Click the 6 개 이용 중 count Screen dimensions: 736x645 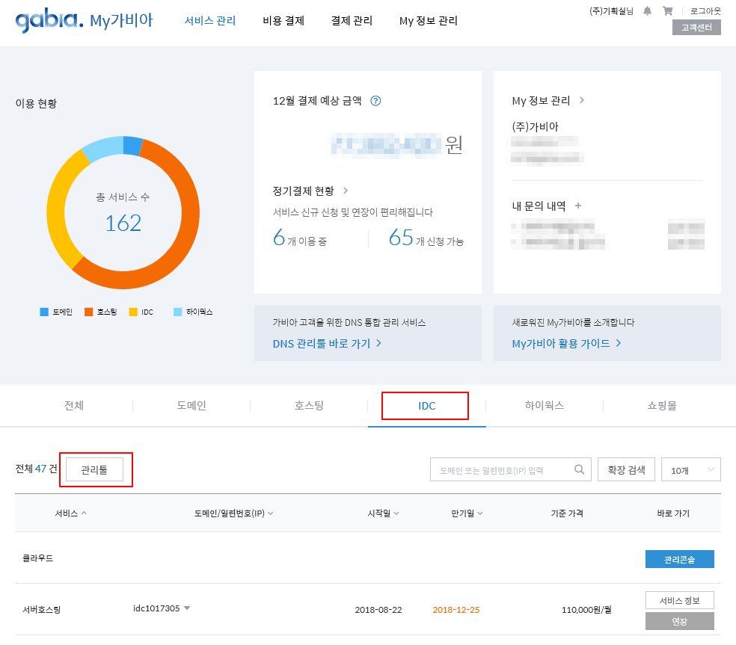point(300,238)
